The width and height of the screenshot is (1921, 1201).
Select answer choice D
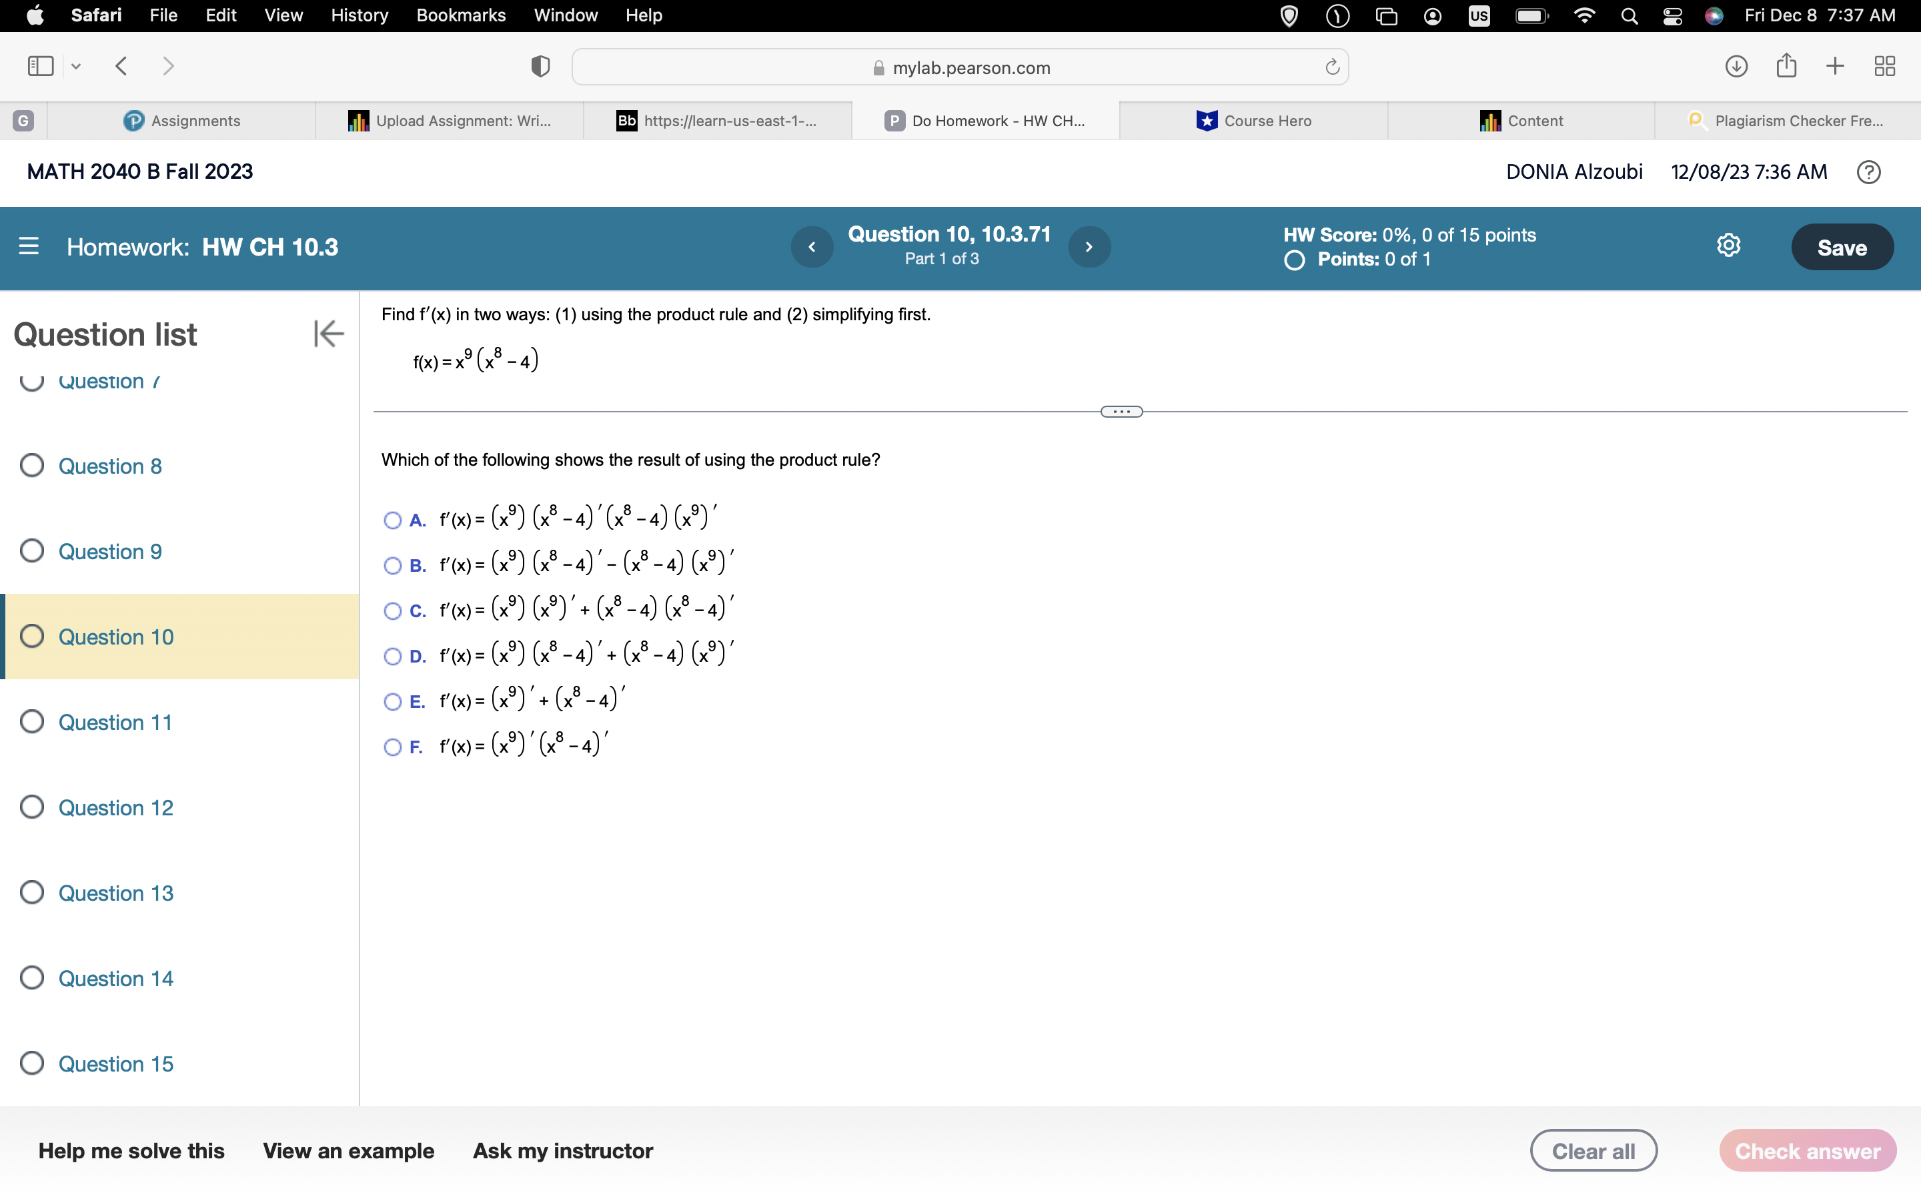(392, 657)
